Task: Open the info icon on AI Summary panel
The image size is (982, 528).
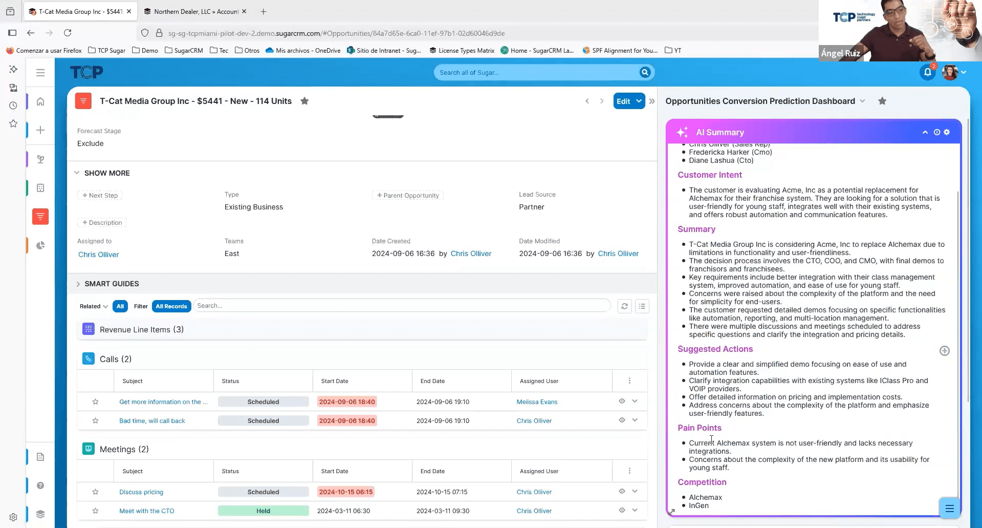Action: click(937, 132)
